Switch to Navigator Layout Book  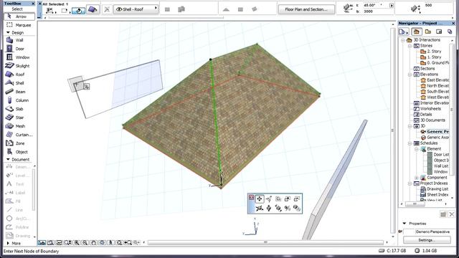pyautogui.click(x=439, y=32)
